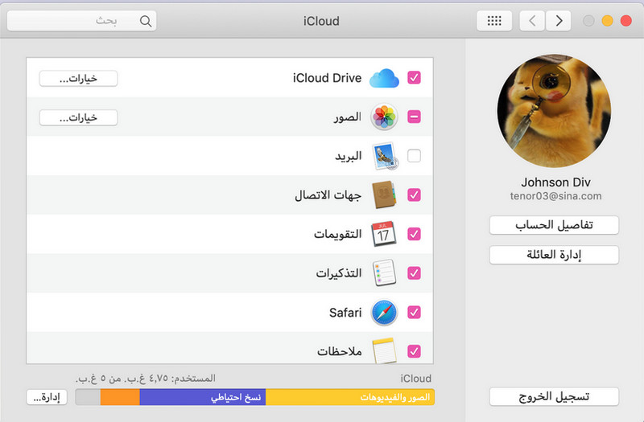The image size is (644, 422).
Task: Click the Reminders list icon
Action: tap(384, 272)
